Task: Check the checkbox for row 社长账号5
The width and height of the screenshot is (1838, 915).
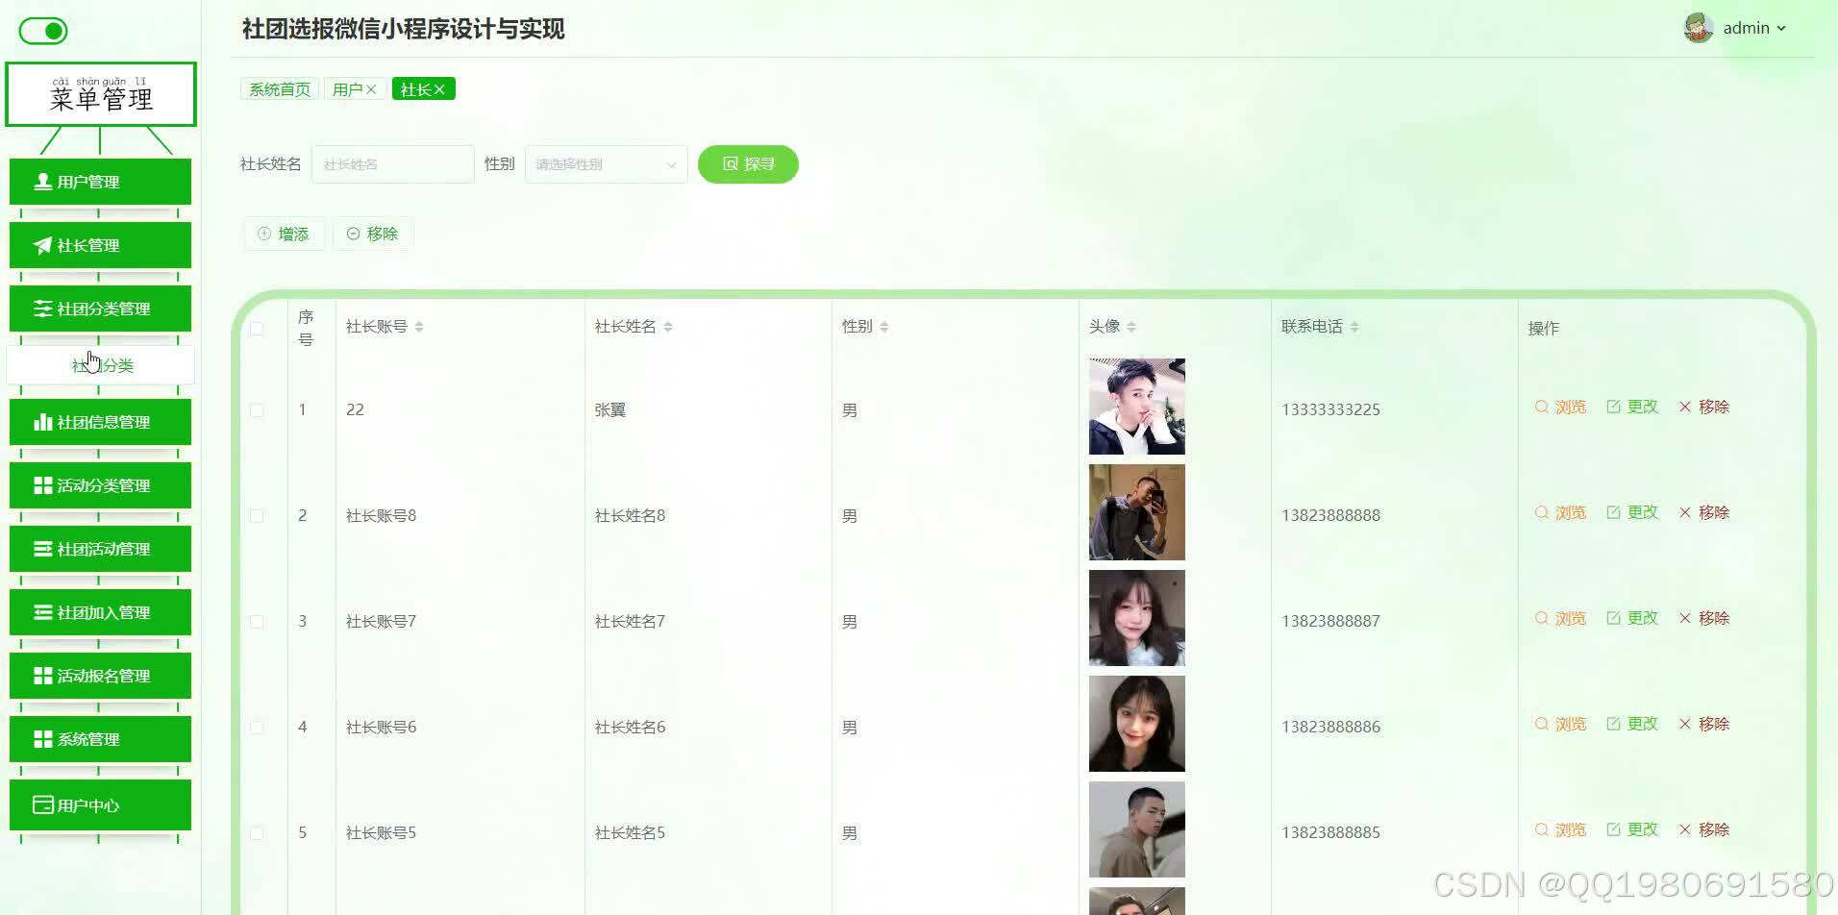Action: point(257,832)
